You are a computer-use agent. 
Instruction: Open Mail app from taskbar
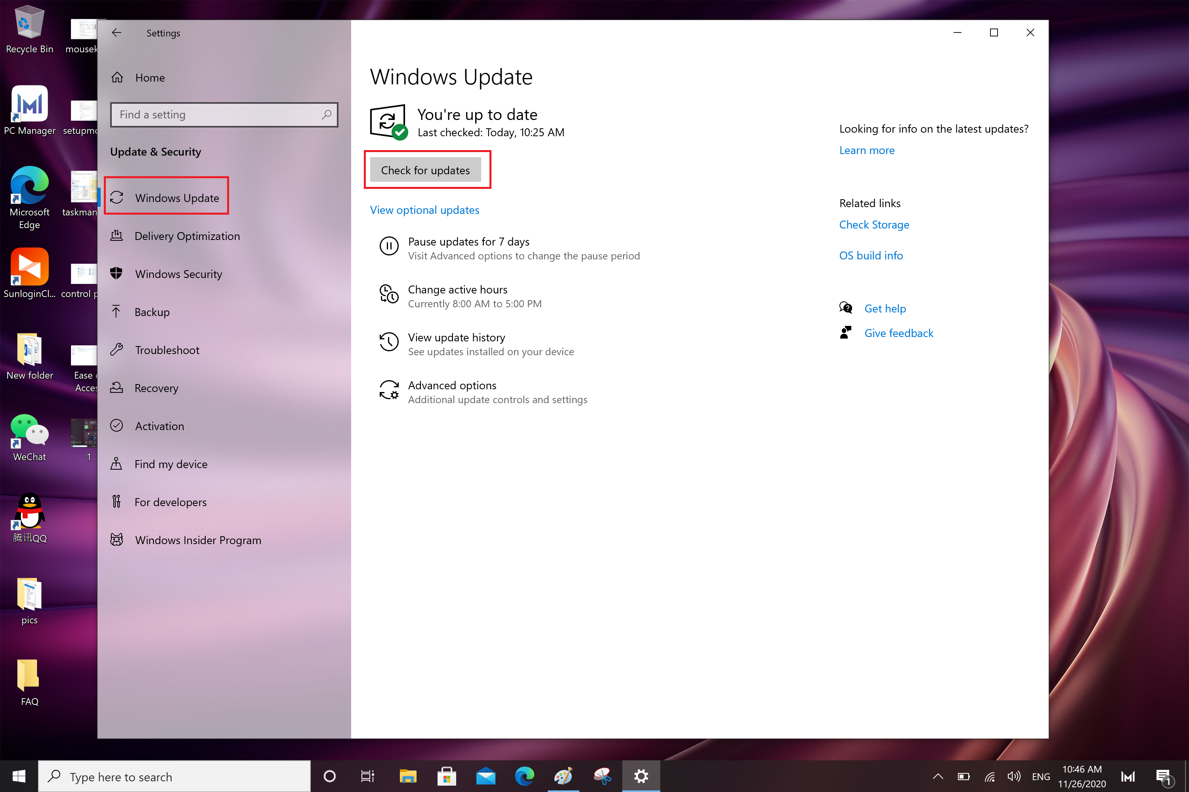click(486, 776)
